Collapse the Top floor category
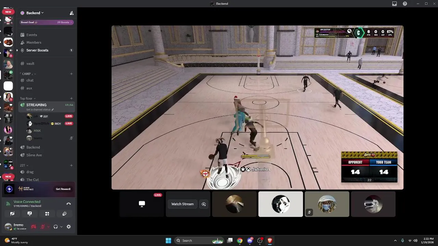 tap(28, 98)
